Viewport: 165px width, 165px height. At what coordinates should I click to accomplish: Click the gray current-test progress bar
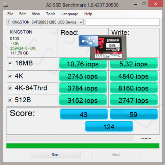point(69,138)
